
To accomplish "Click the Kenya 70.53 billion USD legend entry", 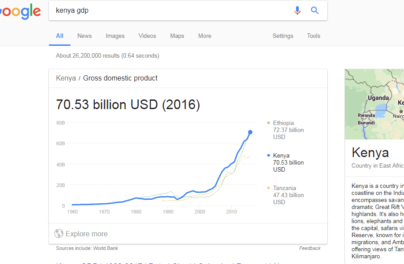I will tap(288, 163).
